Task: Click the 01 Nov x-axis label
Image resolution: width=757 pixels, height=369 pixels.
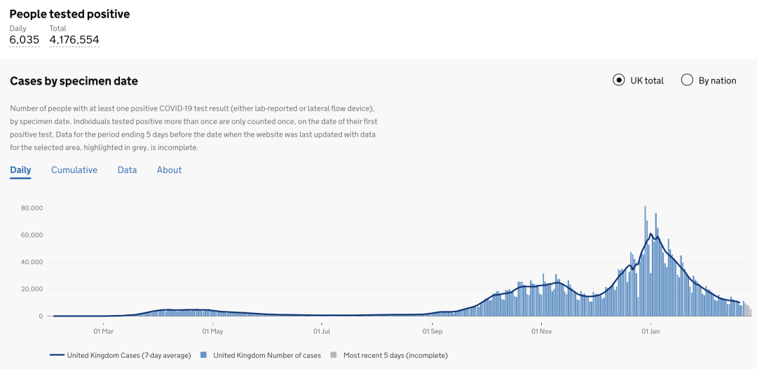Action: [x=541, y=331]
